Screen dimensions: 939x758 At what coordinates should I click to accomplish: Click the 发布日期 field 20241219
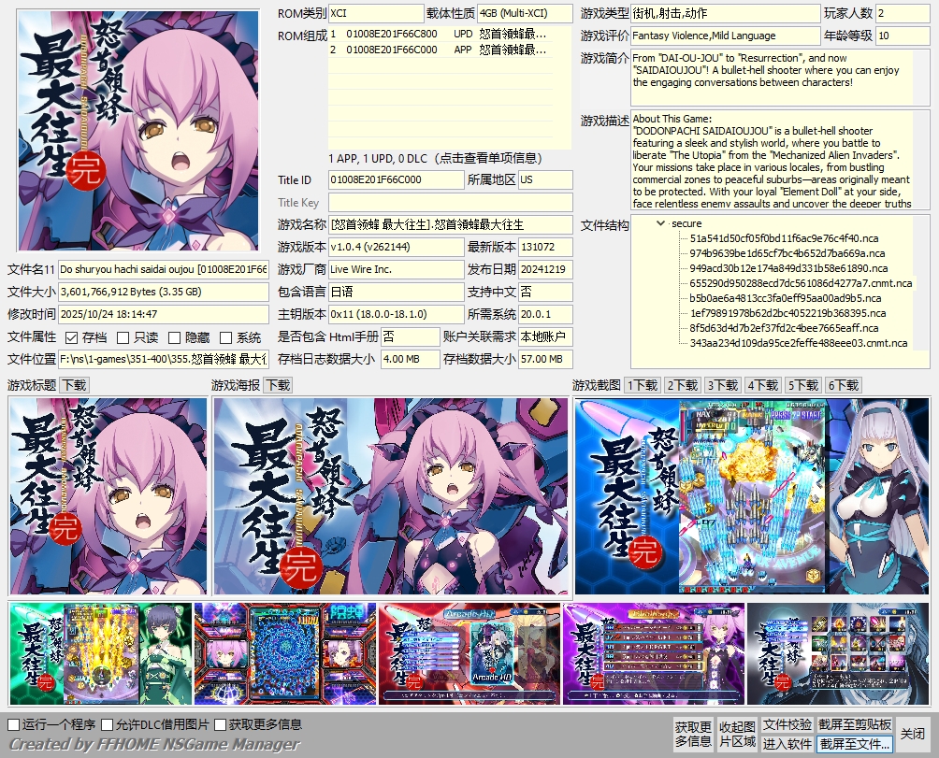[x=545, y=269]
